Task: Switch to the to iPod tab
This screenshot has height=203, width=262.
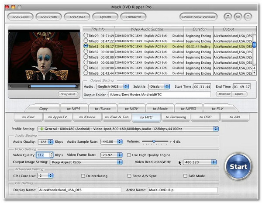Action: 28,117
